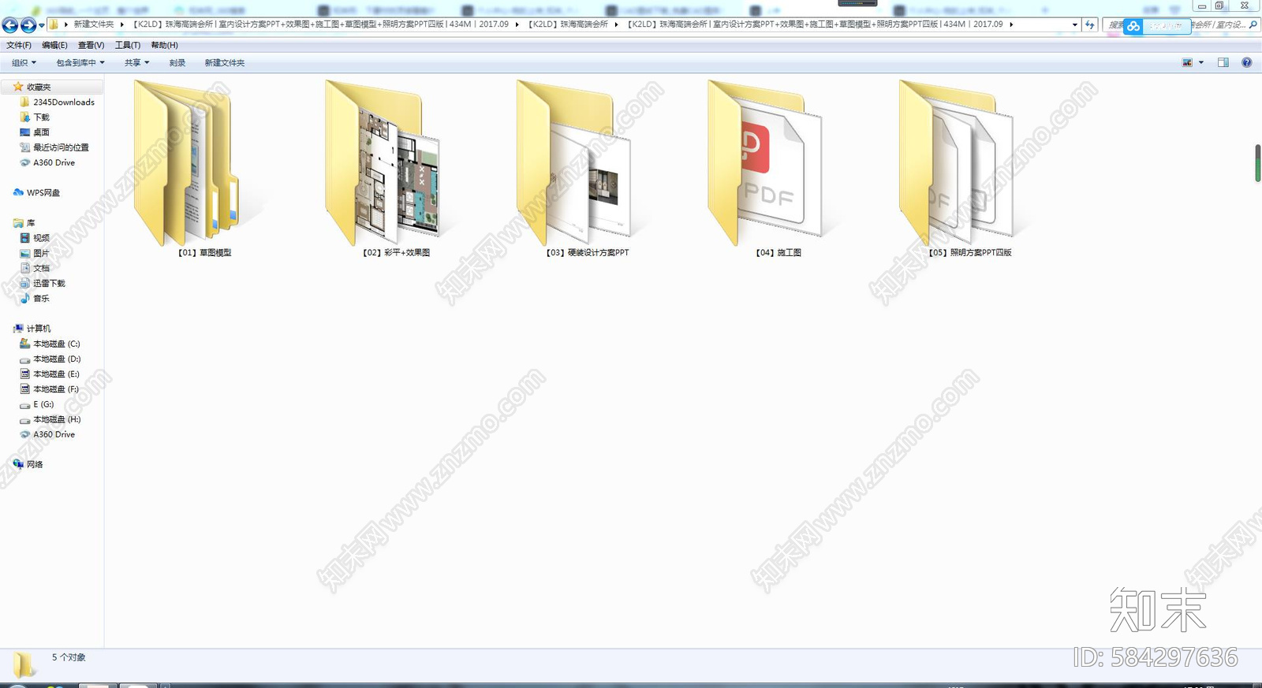Select 最近访问的位置 in sidebar
Viewport: 1262px width, 688px height.
click(x=54, y=147)
